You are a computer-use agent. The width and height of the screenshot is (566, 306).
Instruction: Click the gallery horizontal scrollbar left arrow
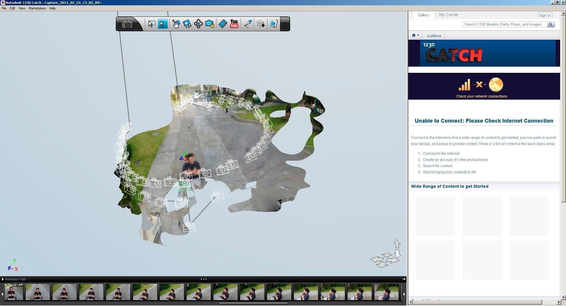tap(411, 302)
